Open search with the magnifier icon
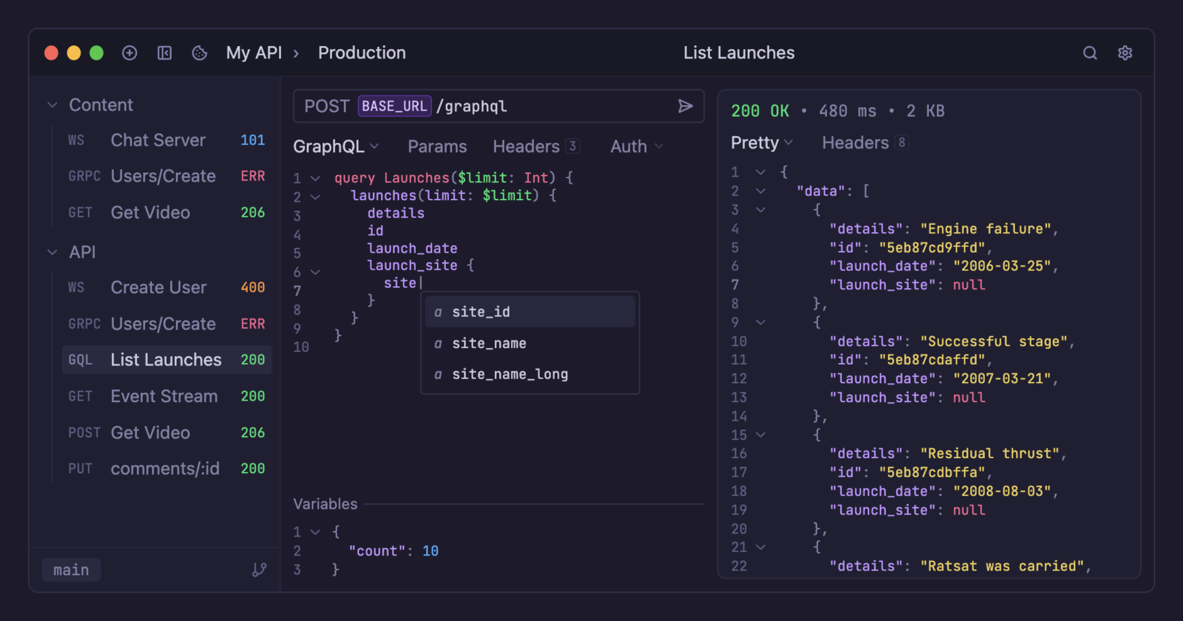 1090,53
